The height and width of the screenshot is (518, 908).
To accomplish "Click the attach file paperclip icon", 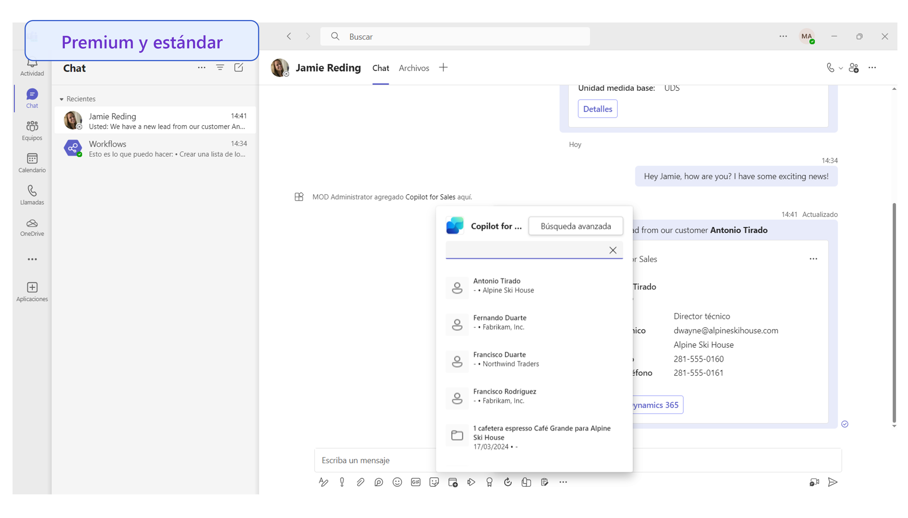I will [360, 482].
